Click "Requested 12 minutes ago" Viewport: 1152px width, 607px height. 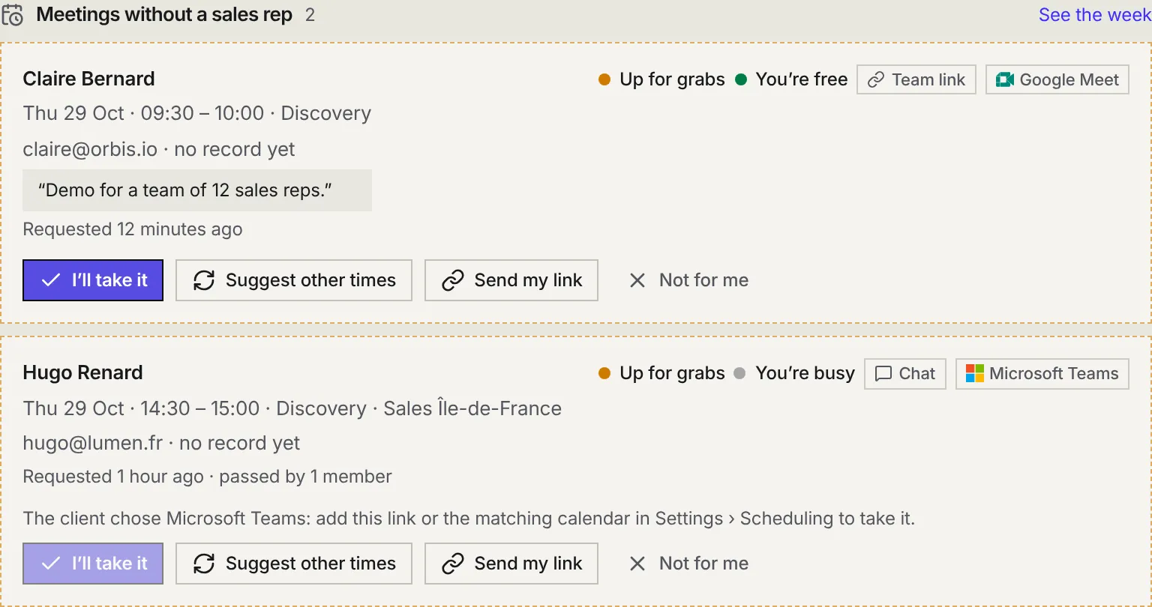click(133, 229)
